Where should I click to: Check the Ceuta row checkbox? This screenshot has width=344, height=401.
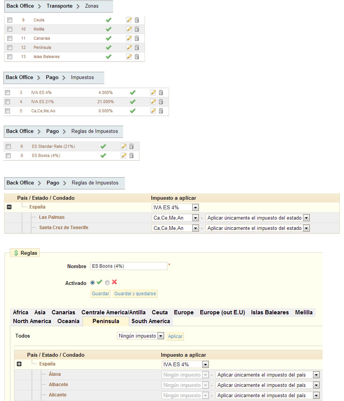(x=10, y=20)
